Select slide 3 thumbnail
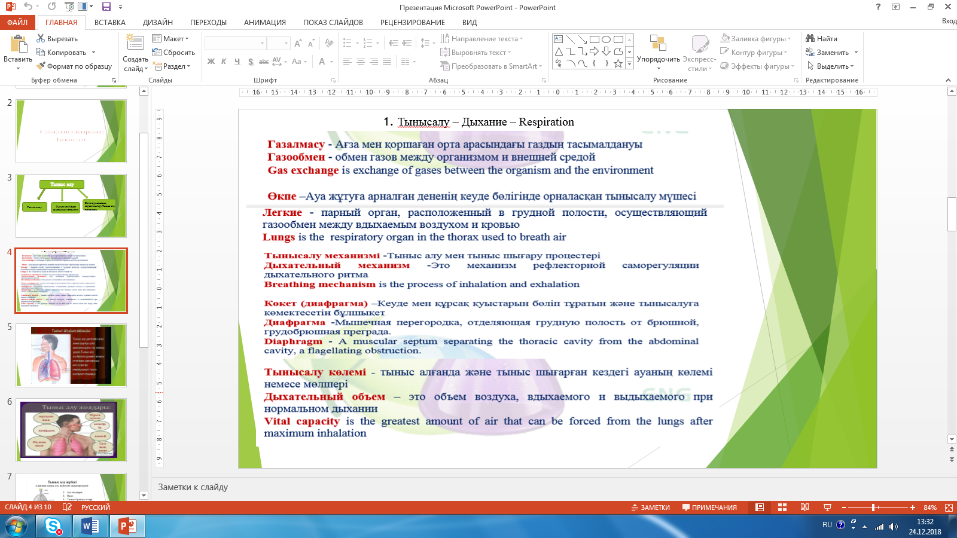The height and width of the screenshot is (538, 957). coord(71,206)
